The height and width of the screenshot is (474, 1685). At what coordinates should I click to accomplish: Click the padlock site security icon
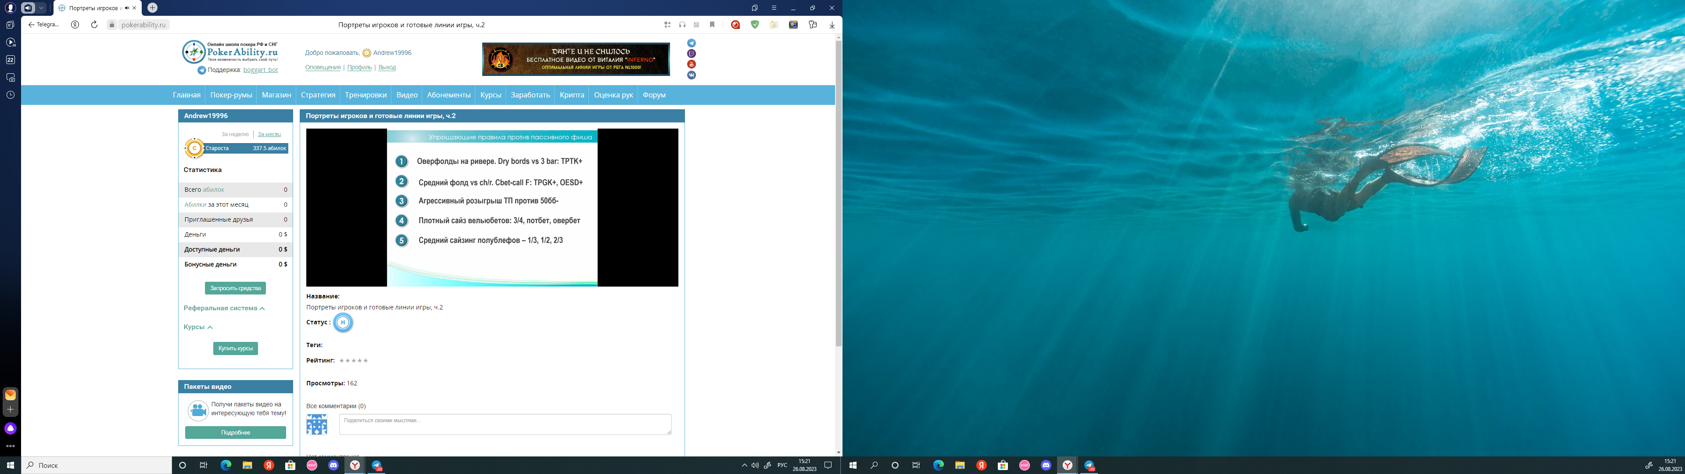pyautogui.click(x=112, y=25)
